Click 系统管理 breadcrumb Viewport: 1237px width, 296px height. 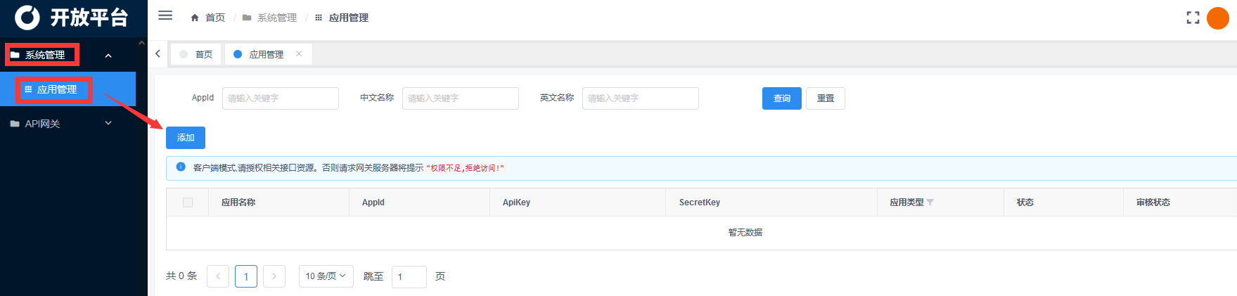pyautogui.click(x=277, y=18)
